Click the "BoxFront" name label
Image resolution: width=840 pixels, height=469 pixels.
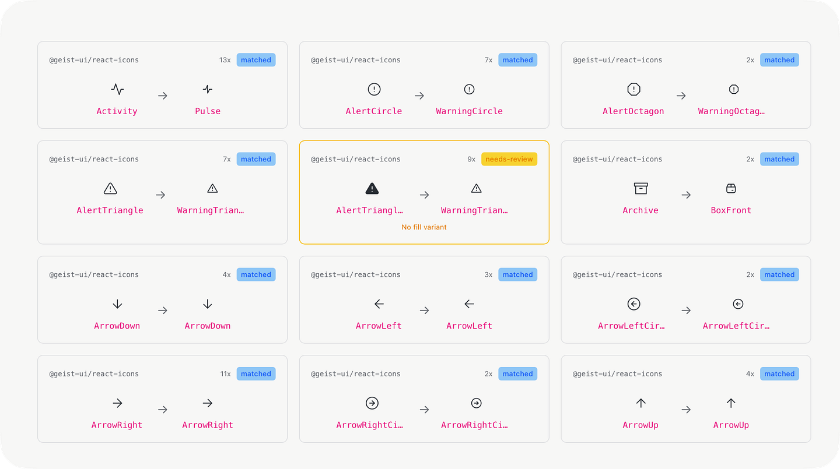731,210
